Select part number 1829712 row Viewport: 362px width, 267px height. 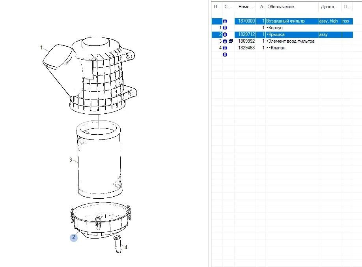(282, 34)
